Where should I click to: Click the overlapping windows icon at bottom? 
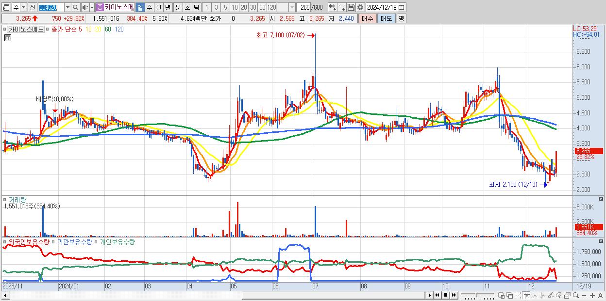pos(510,296)
